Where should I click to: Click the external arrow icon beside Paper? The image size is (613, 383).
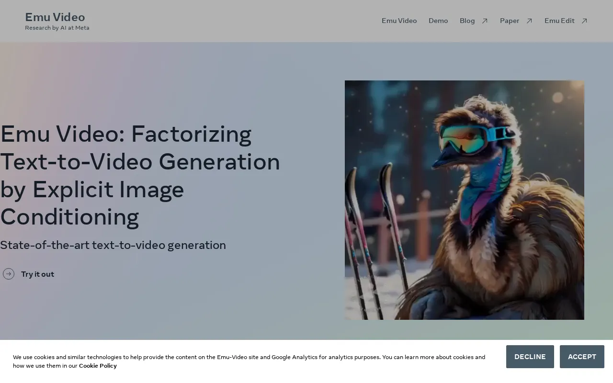point(529,21)
